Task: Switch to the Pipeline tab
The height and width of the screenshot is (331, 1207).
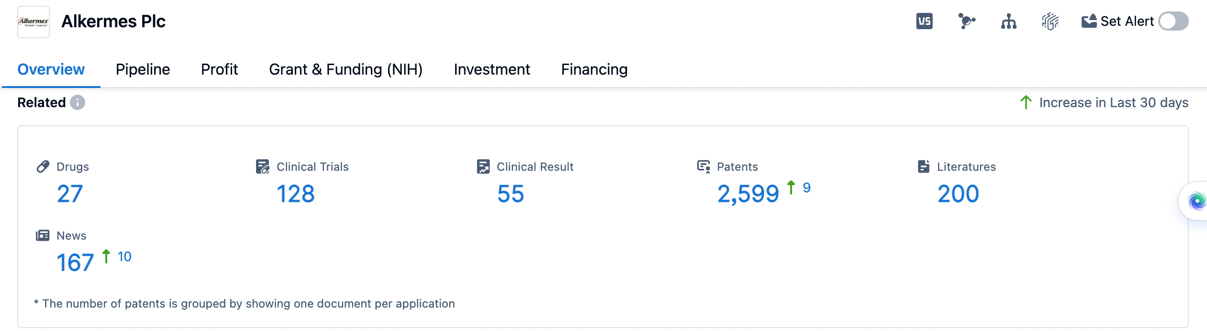Action: coord(143,69)
